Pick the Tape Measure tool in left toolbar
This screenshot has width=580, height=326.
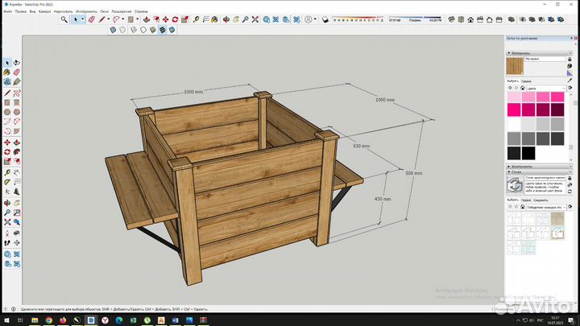coord(7,171)
